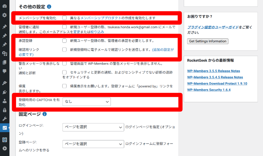263x156 pixels.
Task: Click the 登録時用の CAPTCHA を有効化 label
Action: (x=39, y=102)
